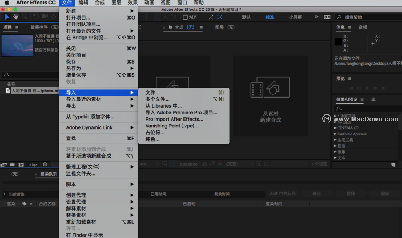The width and height of the screenshot is (402, 238).
Task: Jump to last frame in preview panel
Action: pyautogui.click(x=384, y=88)
